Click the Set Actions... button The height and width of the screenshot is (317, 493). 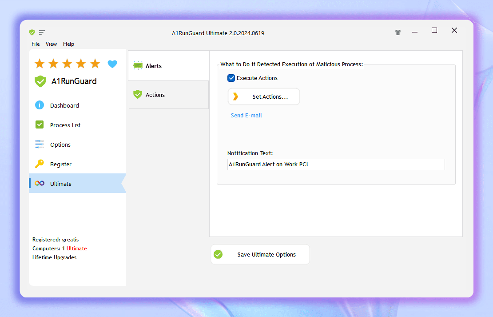click(x=264, y=96)
